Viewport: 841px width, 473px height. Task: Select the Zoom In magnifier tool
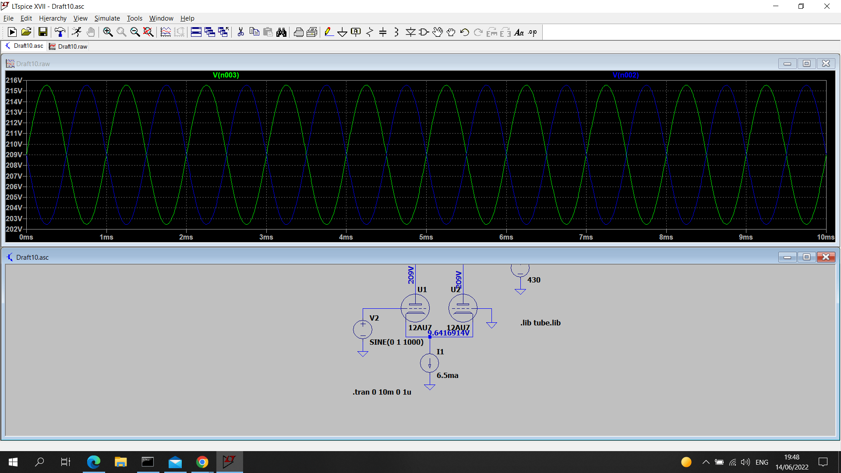click(x=108, y=32)
